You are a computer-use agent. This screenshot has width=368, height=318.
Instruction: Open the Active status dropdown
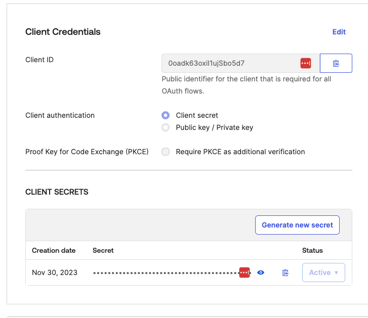(323, 272)
